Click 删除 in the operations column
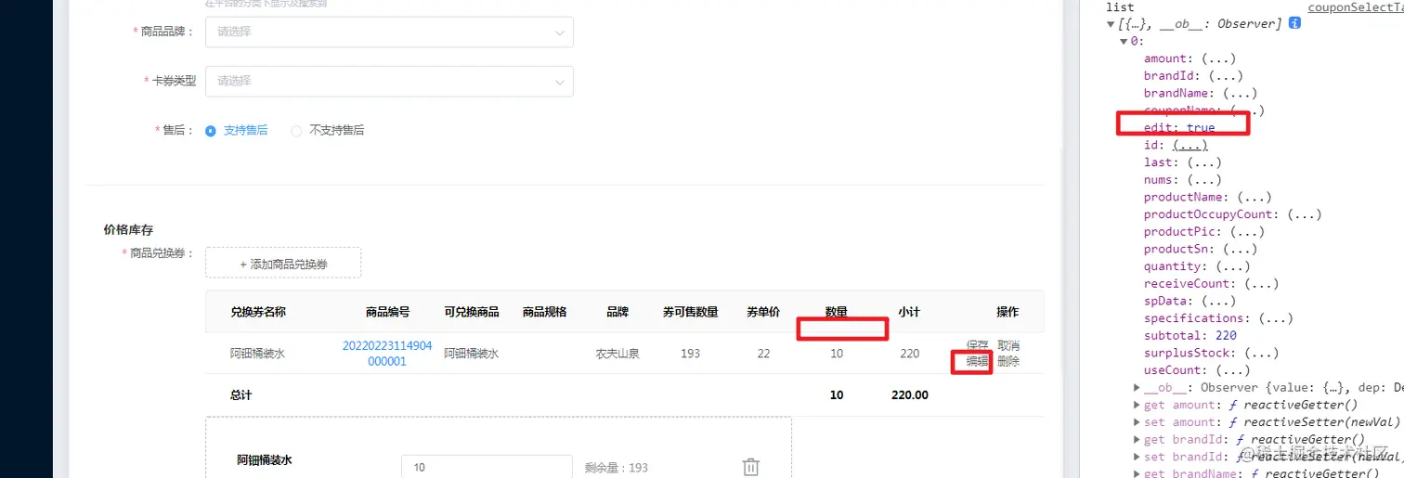Viewport: 1404px width, 478px height. [1008, 361]
